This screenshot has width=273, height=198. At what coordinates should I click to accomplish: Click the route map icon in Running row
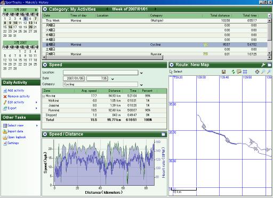pyautogui.click(x=206, y=53)
